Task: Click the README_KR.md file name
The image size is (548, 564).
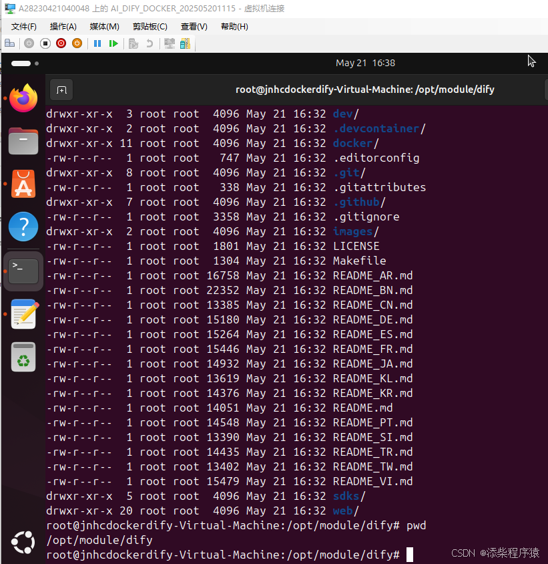Action: point(372,394)
